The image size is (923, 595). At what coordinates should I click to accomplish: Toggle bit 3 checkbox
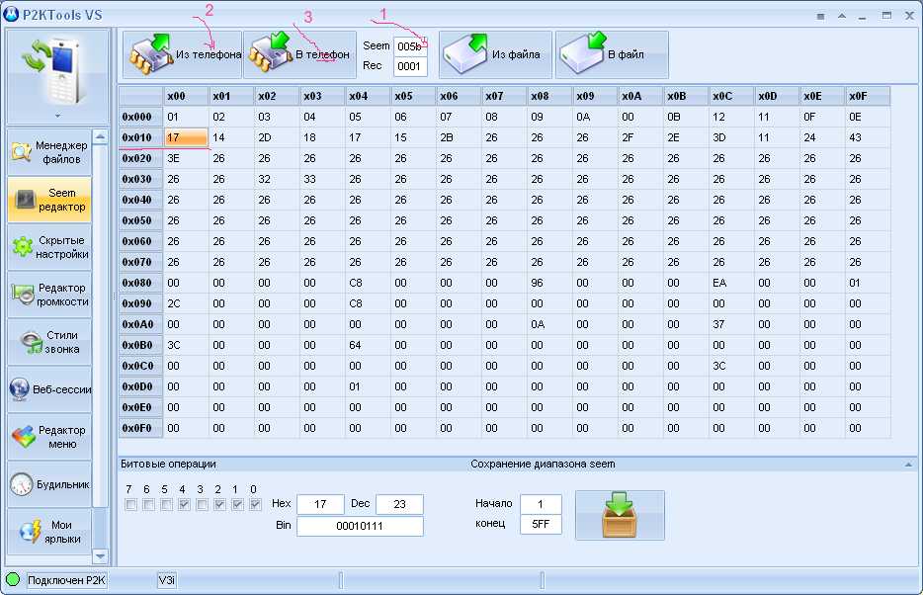202,504
